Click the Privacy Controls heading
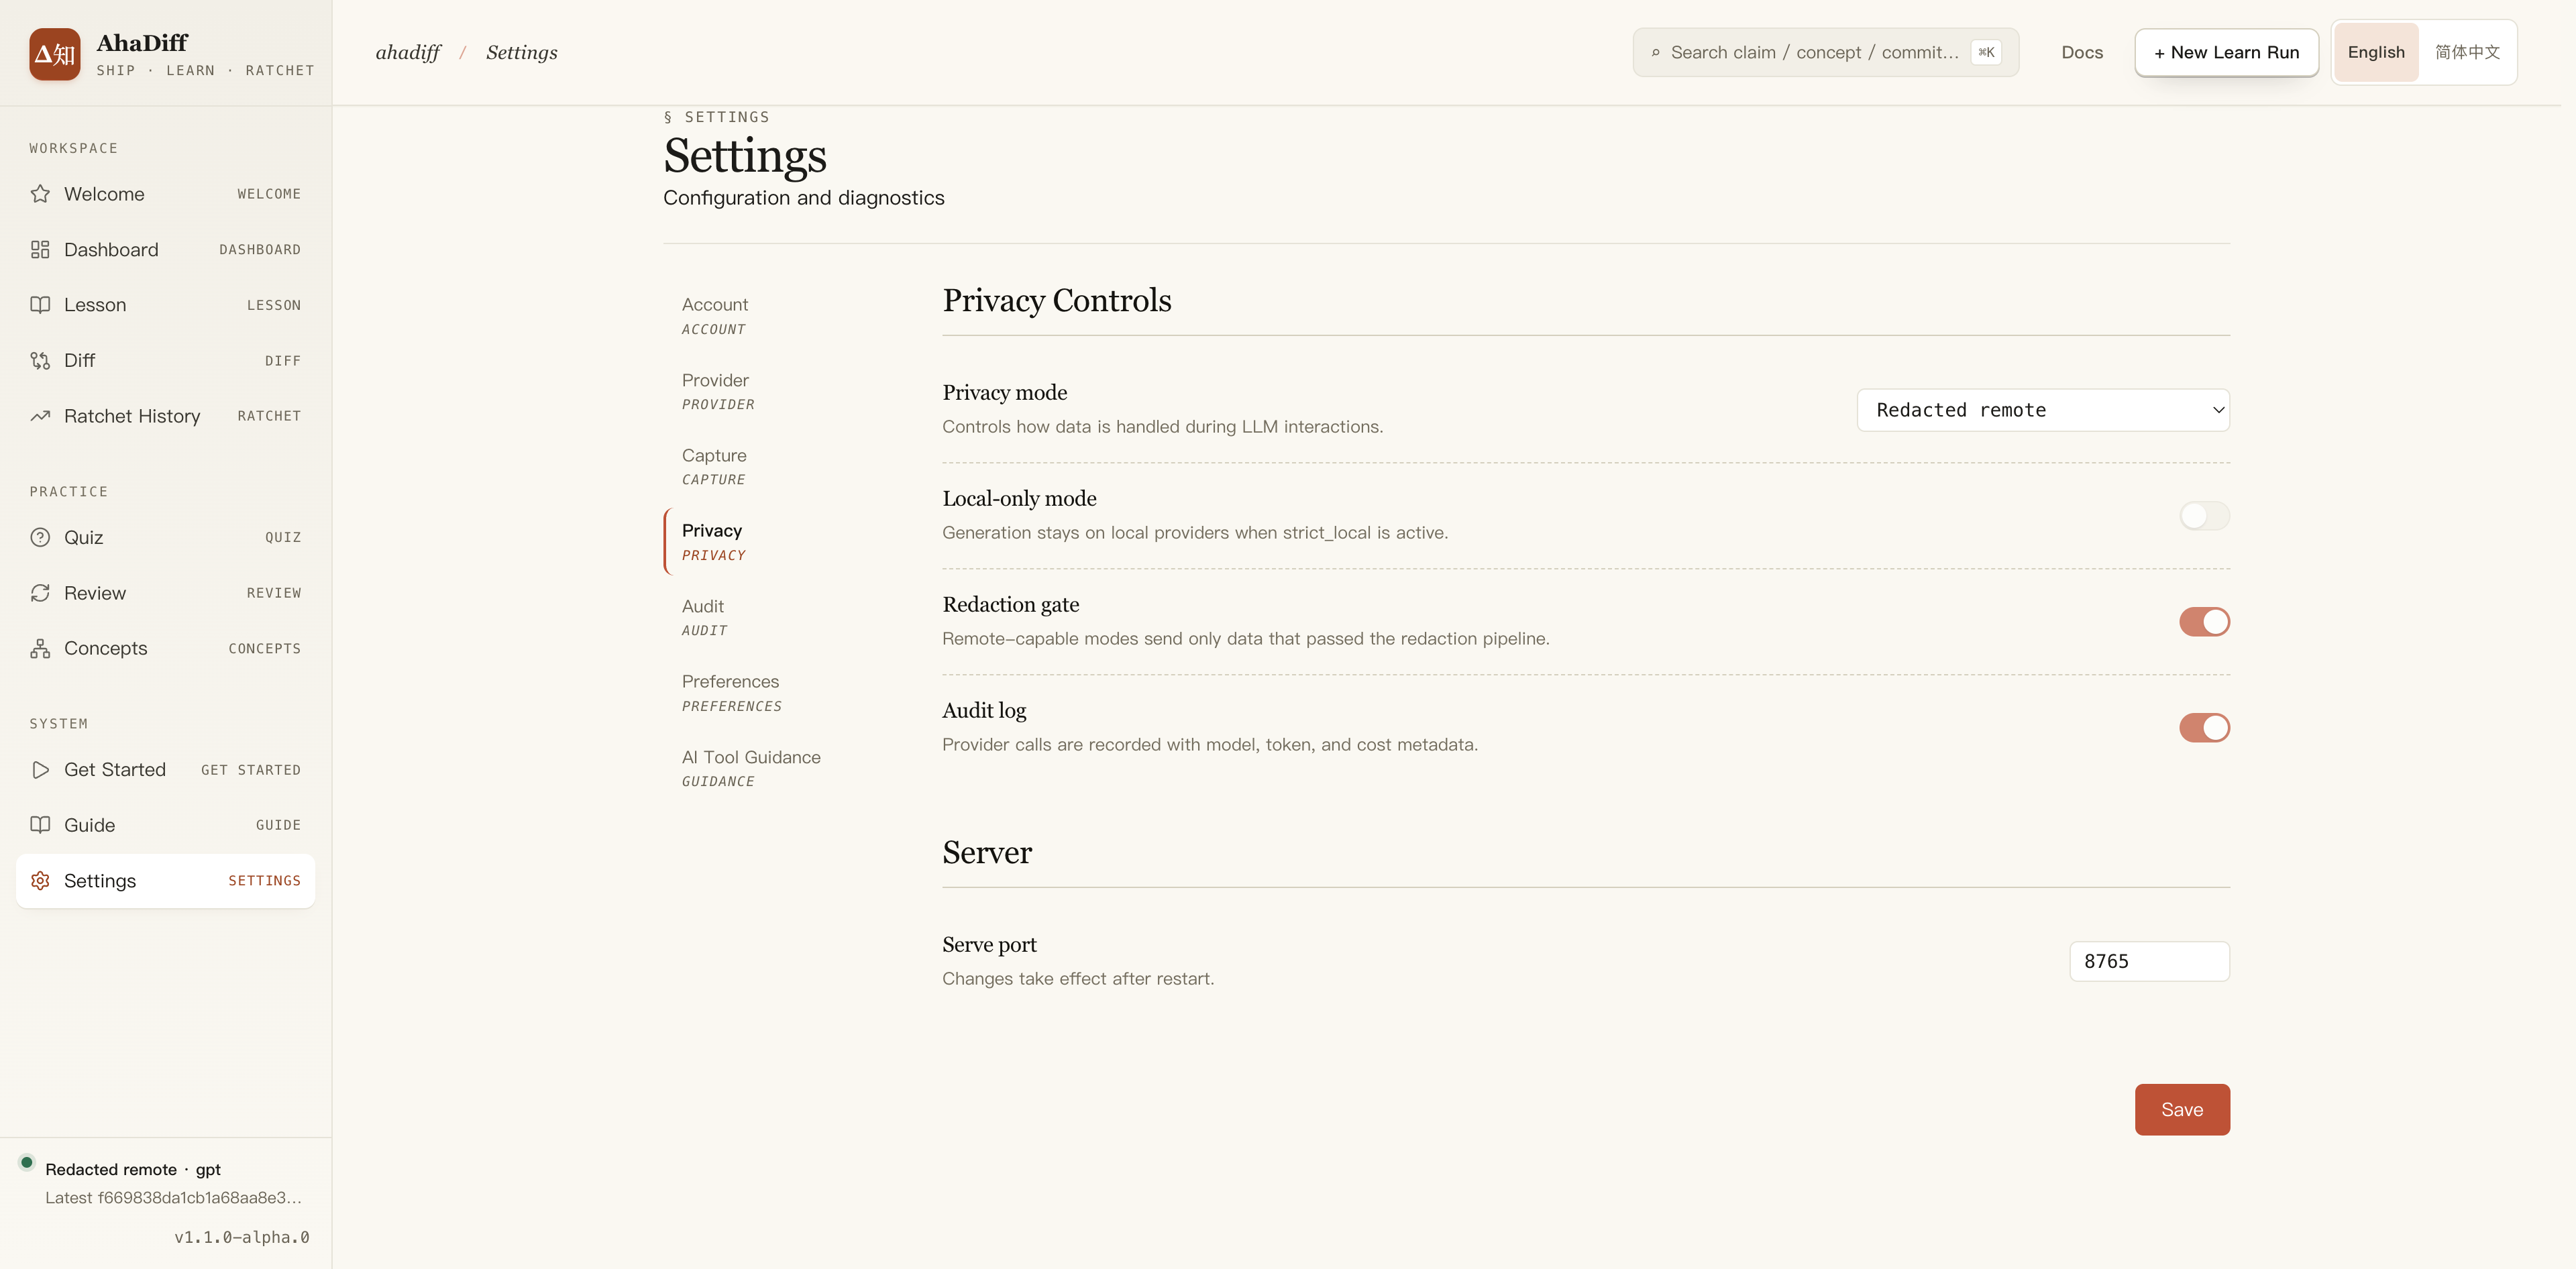 coord(1057,300)
